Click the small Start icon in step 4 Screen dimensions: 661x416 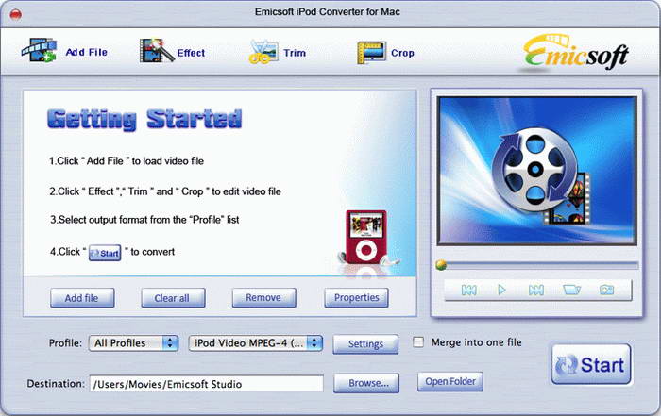(x=105, y=253)
